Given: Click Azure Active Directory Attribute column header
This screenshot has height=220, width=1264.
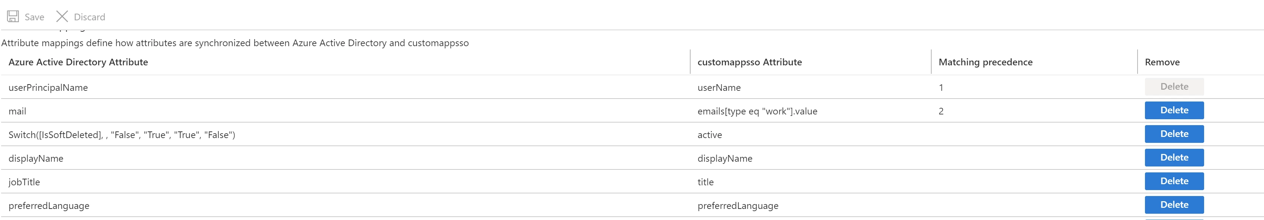Looking at the screenshot, I should pyautogui.click(x=78, y=62).
